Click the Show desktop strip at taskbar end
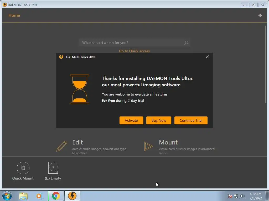Screen dimensions: 269x201 (x=267, y=196)
